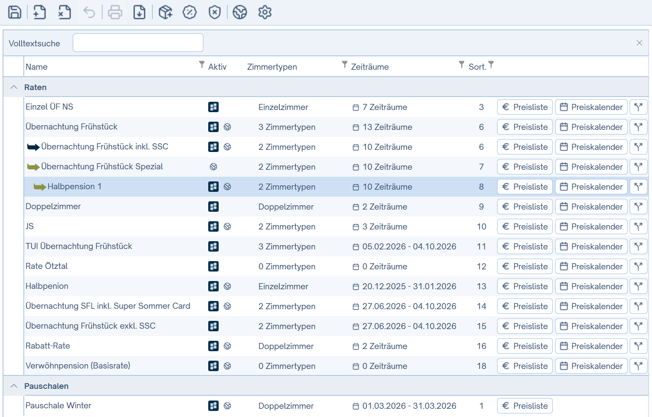Click the Volltextsuche search field

pos(138,43)
